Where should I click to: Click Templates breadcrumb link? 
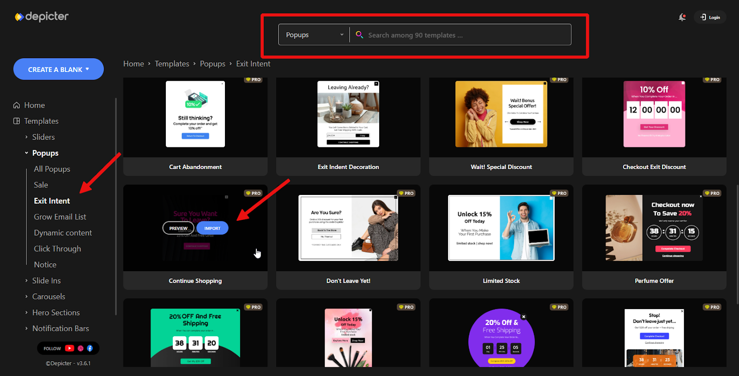(x=172, y=64)
